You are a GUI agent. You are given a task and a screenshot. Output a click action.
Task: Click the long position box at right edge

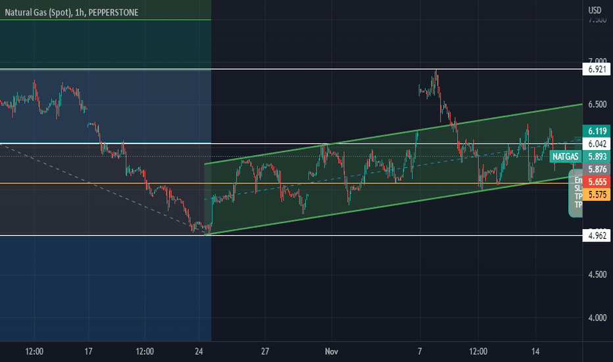576,193
